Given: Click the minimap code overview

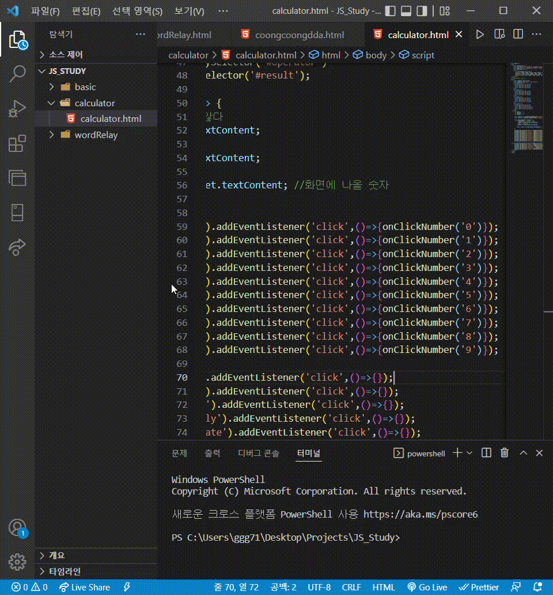Looking at the screenshot, I should tap(527, 108).
